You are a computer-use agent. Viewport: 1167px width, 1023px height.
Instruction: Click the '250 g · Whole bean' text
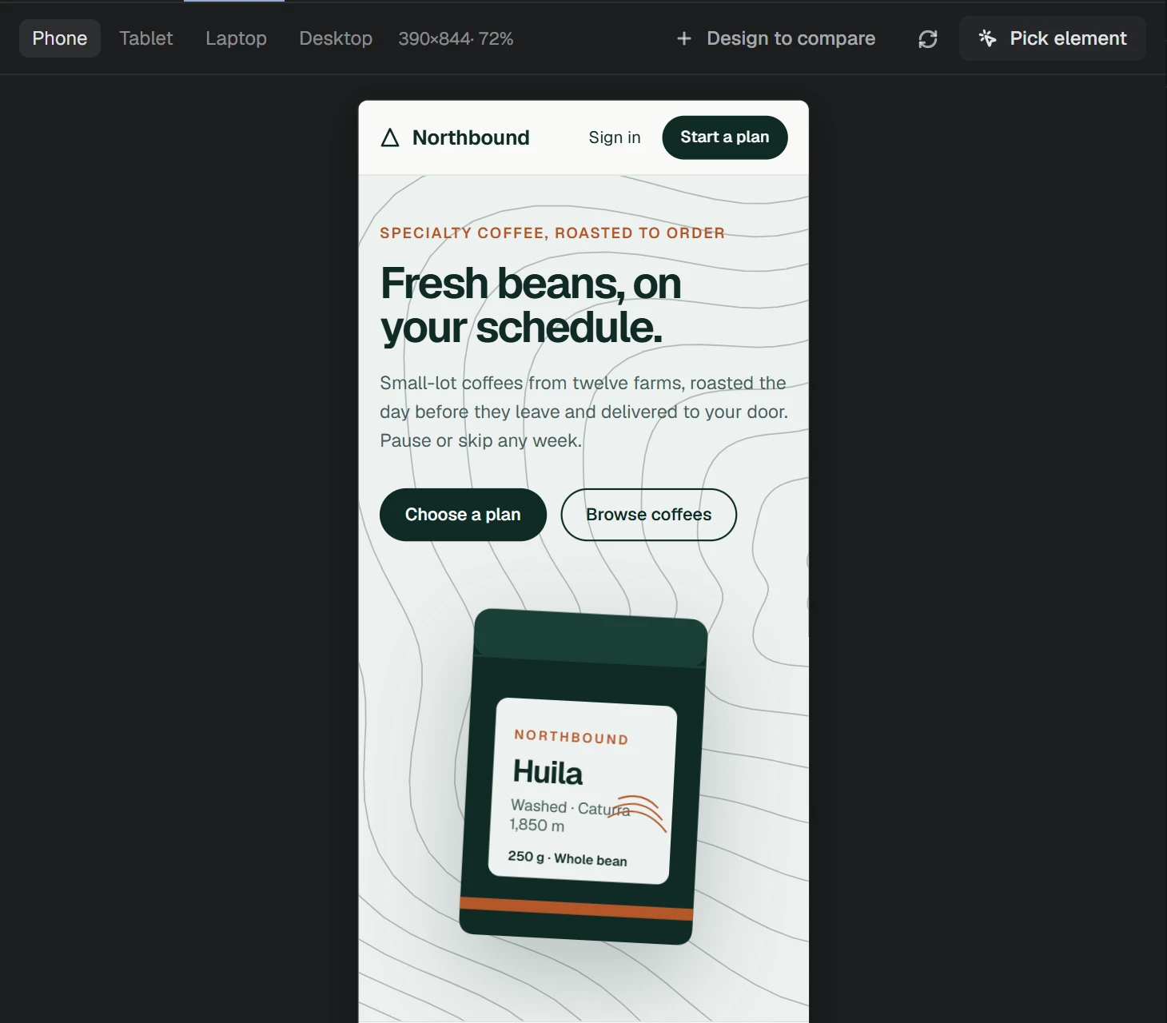point(568,858)
